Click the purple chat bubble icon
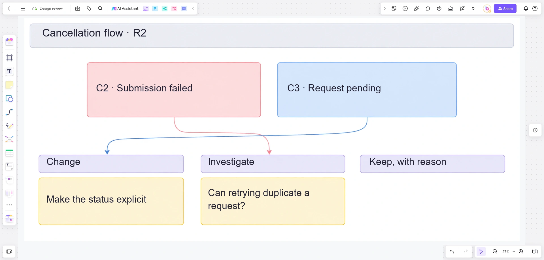Image resolution: width=544 pixels, height=260 pixels. tap(184, 8)
